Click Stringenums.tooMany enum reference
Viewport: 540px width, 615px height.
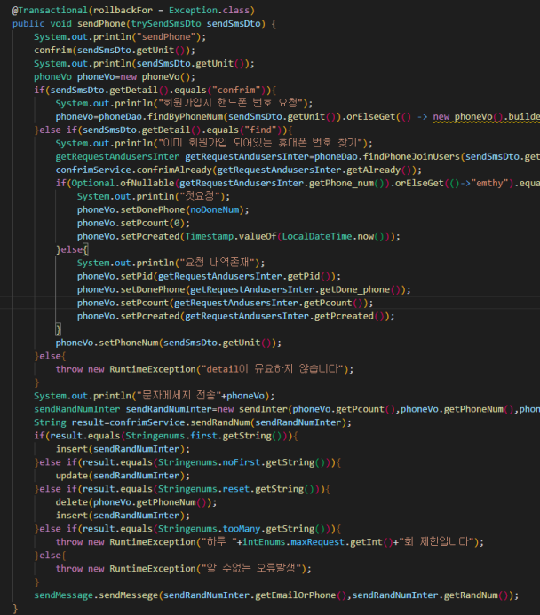coord(210,529)
